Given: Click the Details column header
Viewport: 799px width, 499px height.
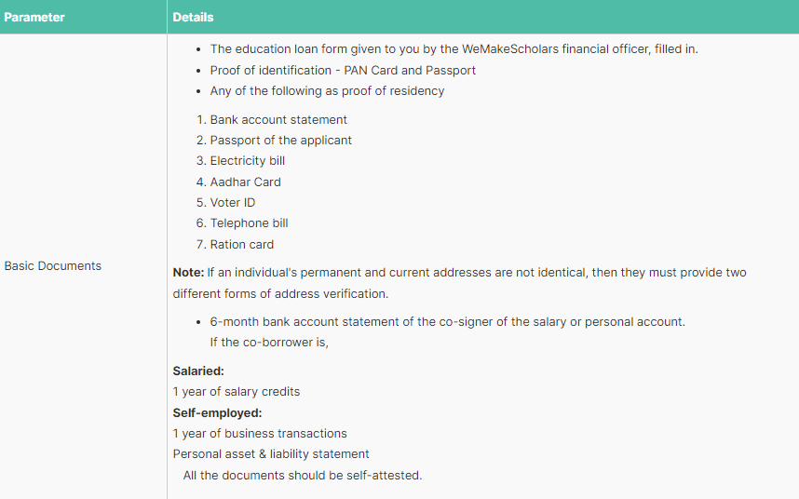Looking at the screenshot, I should pos(193,17).
